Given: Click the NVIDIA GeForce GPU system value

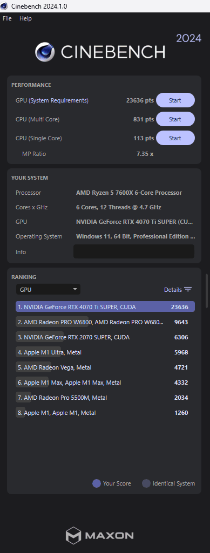Looking at the screenshot, I should pyautogui.click(x=134, y=222).
